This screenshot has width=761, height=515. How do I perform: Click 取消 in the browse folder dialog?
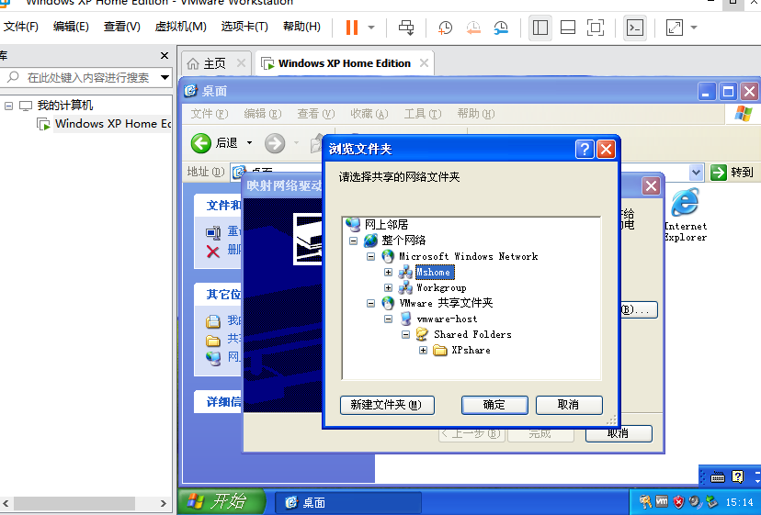[x=568, y=405]
